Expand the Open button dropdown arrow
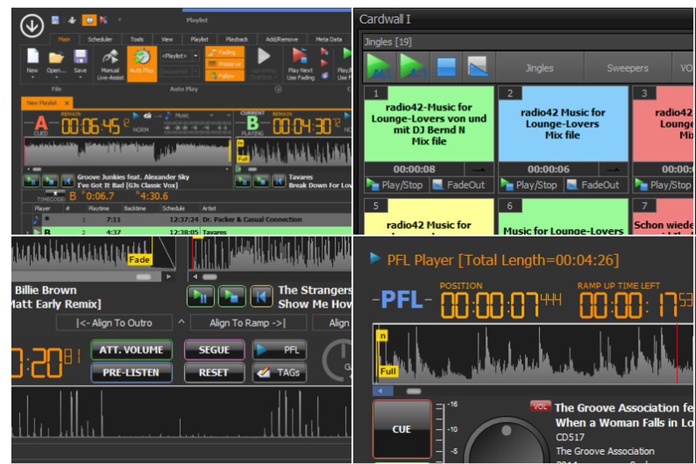Image resolution: width=696 pixels, height=464 pixels. coord(56,77)
